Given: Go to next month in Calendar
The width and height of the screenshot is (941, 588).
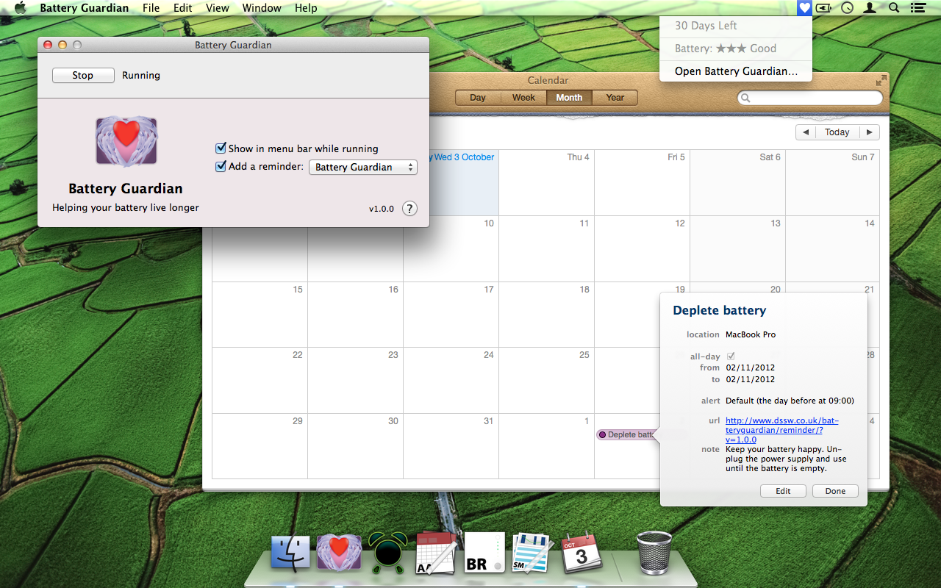Looking at the screenshot, I should 869,132.
